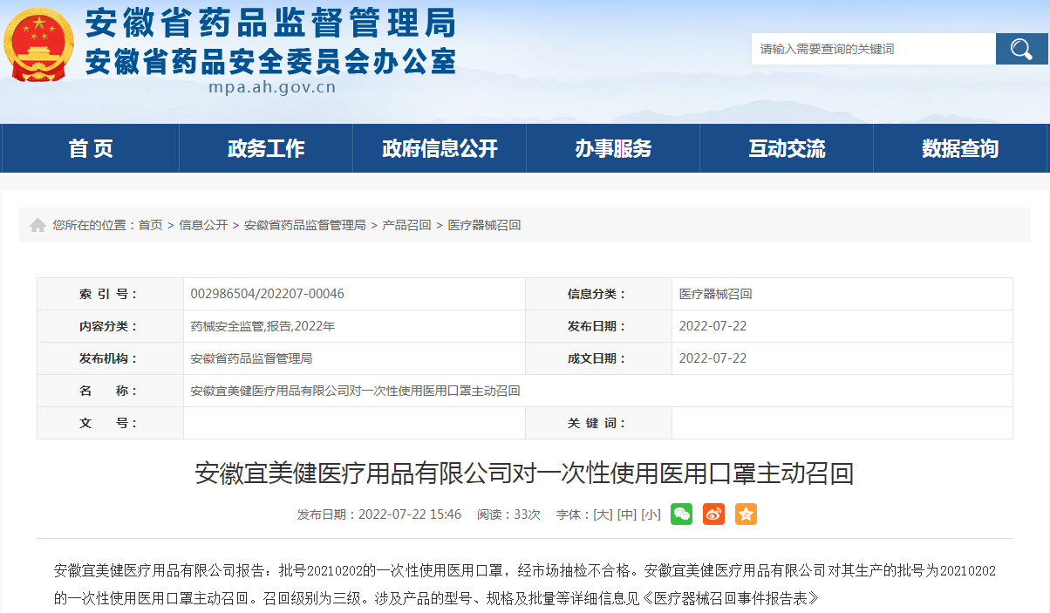Screen dimensions: 1050x613
Task: Click the search magnifier button
Action: click(1020, 49)
